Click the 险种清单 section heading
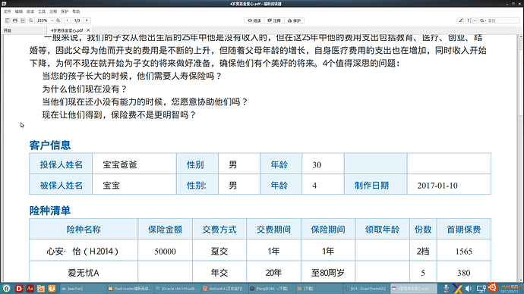Screen dimensions: 524x294 click(x=50, y=211)
